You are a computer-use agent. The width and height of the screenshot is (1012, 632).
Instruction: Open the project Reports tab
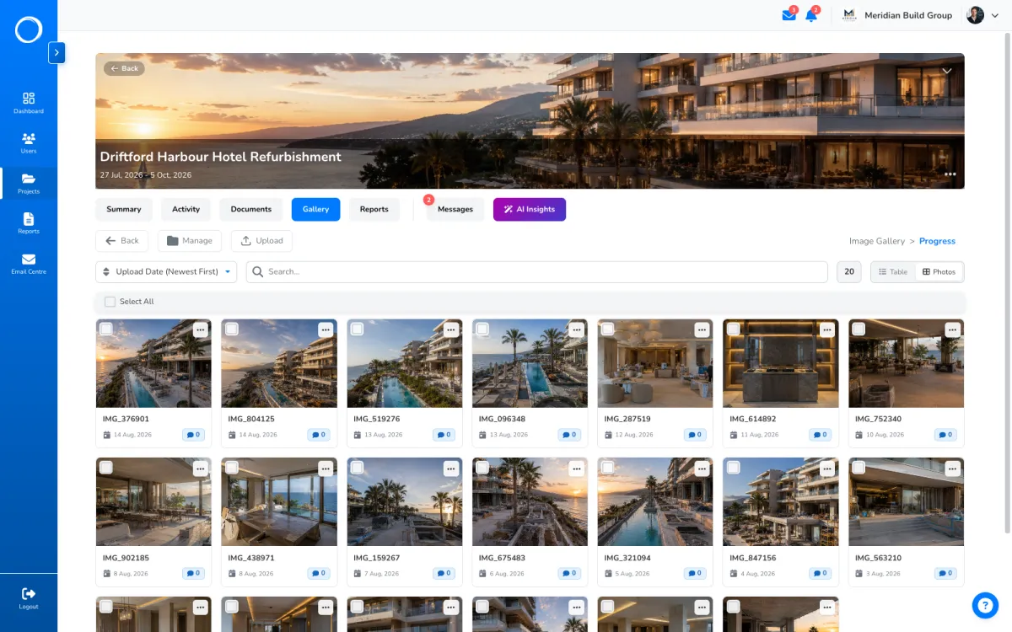[x=374, y=210]
